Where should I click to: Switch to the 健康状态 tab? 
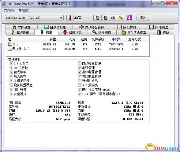pos(72,33)
